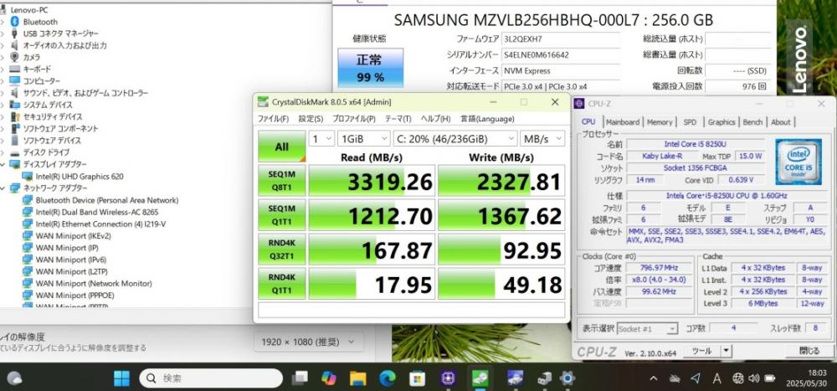837x391 pixels.
Task: Open File Explorer from the taskbar
Action: (357, 378)
